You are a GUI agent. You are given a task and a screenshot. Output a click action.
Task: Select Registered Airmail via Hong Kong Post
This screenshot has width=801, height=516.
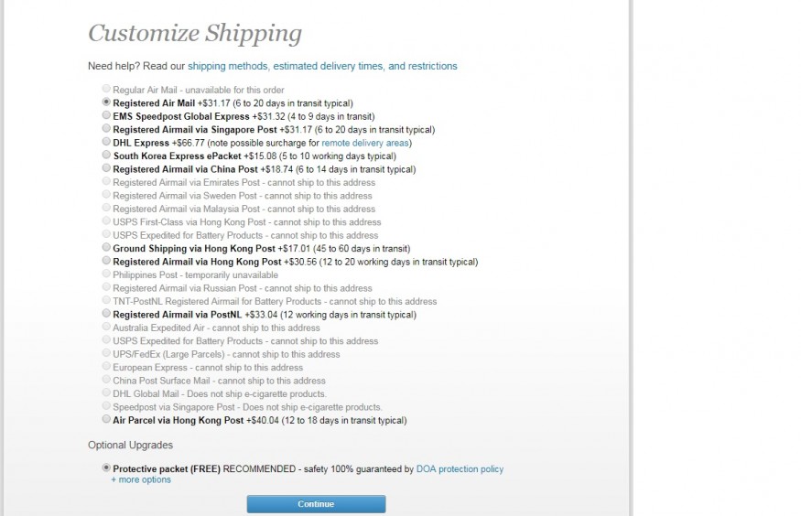[107, 262]
